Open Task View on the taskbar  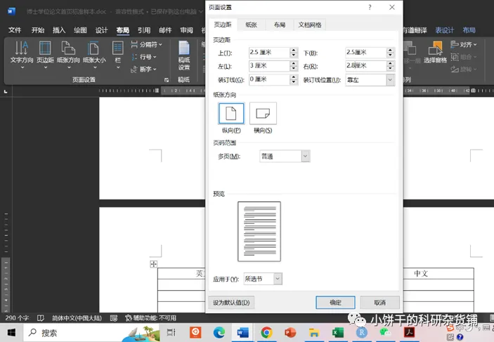point(171,333)
